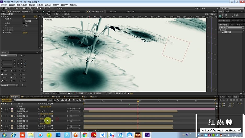Hide layer 10 camera with eye toggle
Viewport: 245px width, 138px height.
tap(2, 109)
